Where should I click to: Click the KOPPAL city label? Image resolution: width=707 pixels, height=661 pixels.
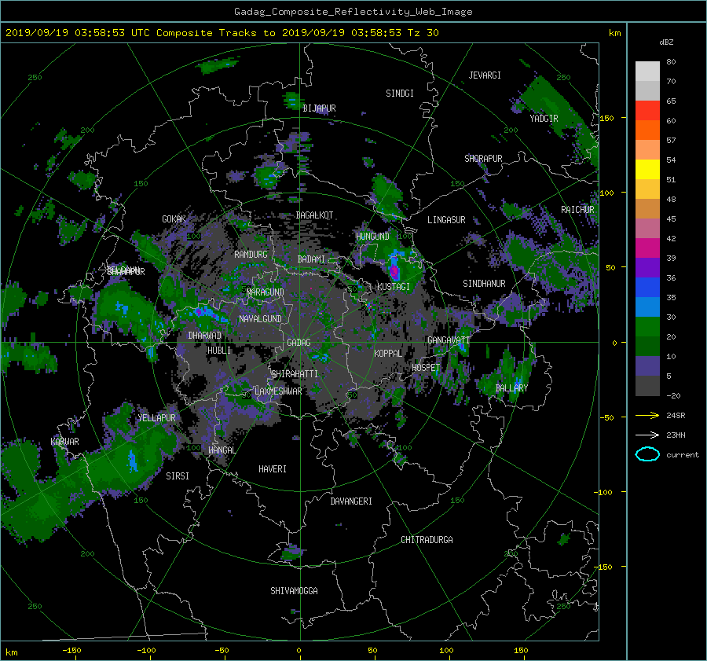tap(388, 353)
